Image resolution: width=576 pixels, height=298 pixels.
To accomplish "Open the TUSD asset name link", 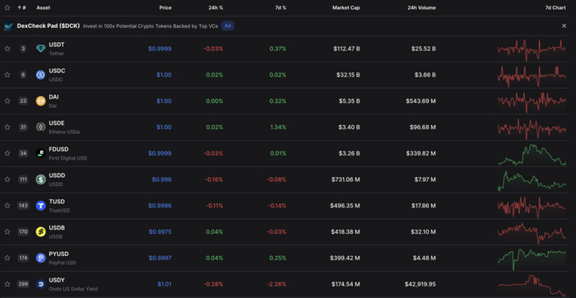I will click(x=57, y=202).
